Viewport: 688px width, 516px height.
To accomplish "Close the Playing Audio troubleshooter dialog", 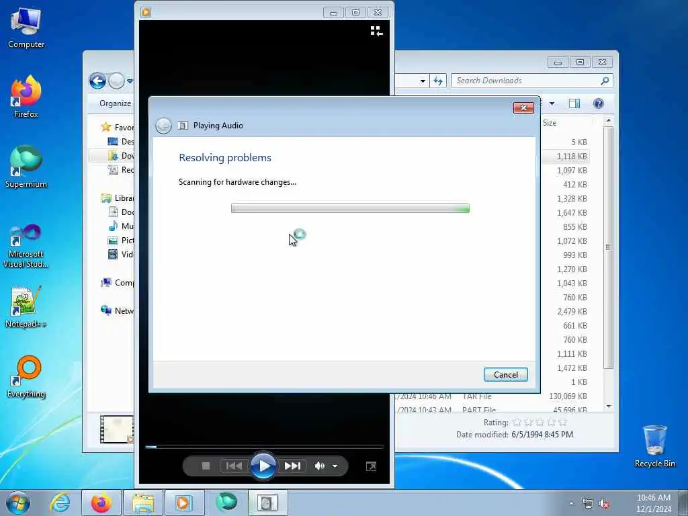I will tap(523, 108).
